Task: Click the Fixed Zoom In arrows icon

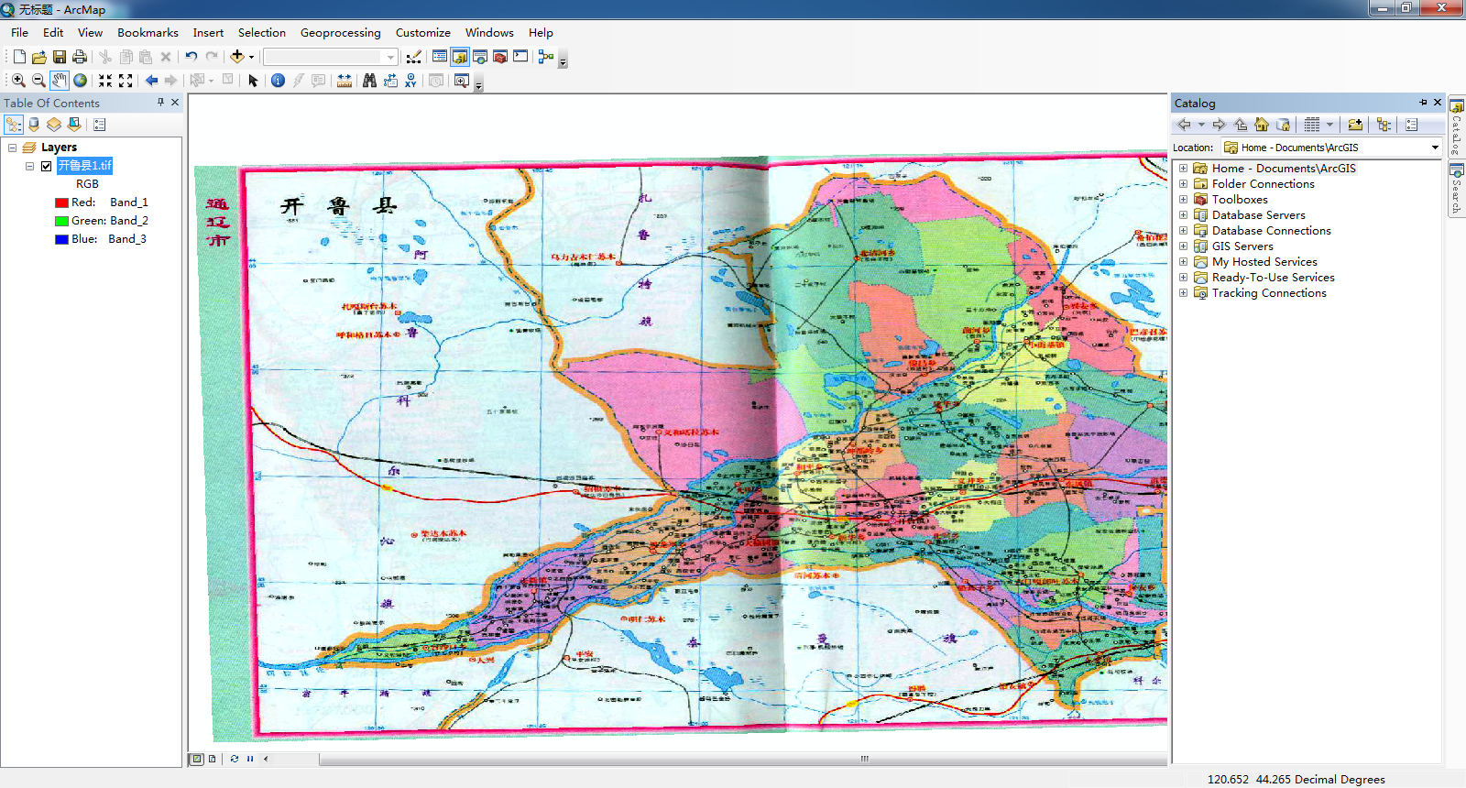Action: (x=105, y=81)
